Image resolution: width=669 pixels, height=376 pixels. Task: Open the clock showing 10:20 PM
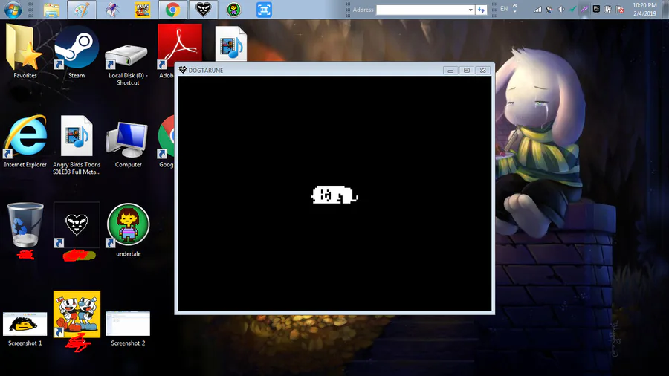(644, 10)
